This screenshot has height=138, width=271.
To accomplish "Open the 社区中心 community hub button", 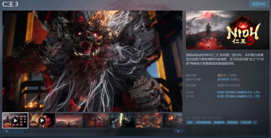I will (259, 4).
